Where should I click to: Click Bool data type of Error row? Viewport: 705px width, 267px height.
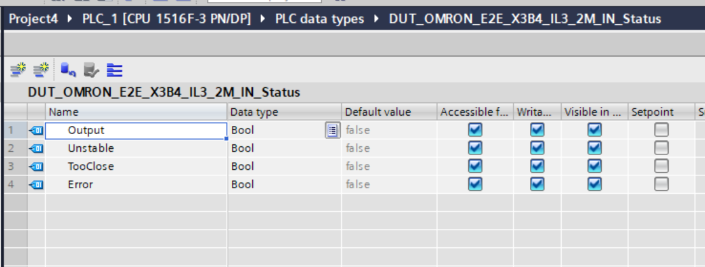[x=243, y=184]
